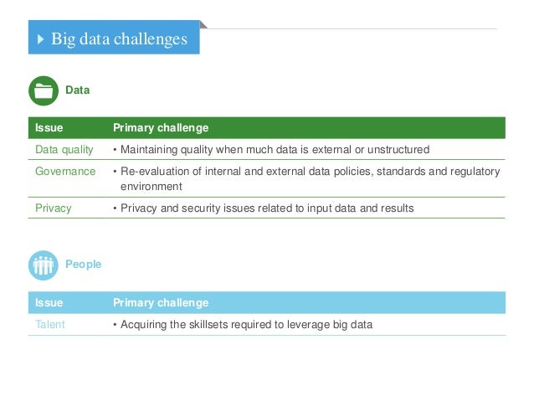Click the Privacy and security issues text
This screenshot has width=534, height=401.
(x=267, y=208)
